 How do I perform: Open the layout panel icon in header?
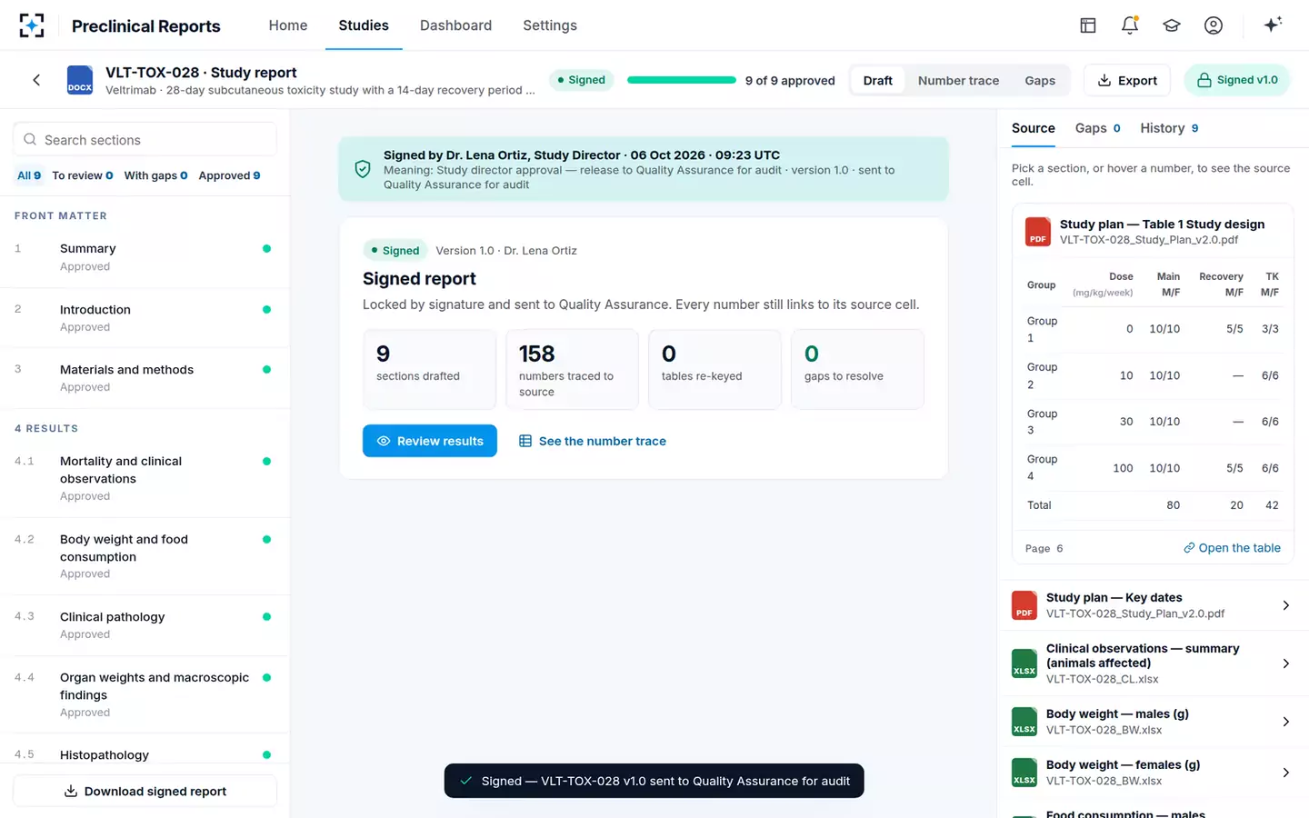(1088, 25)
